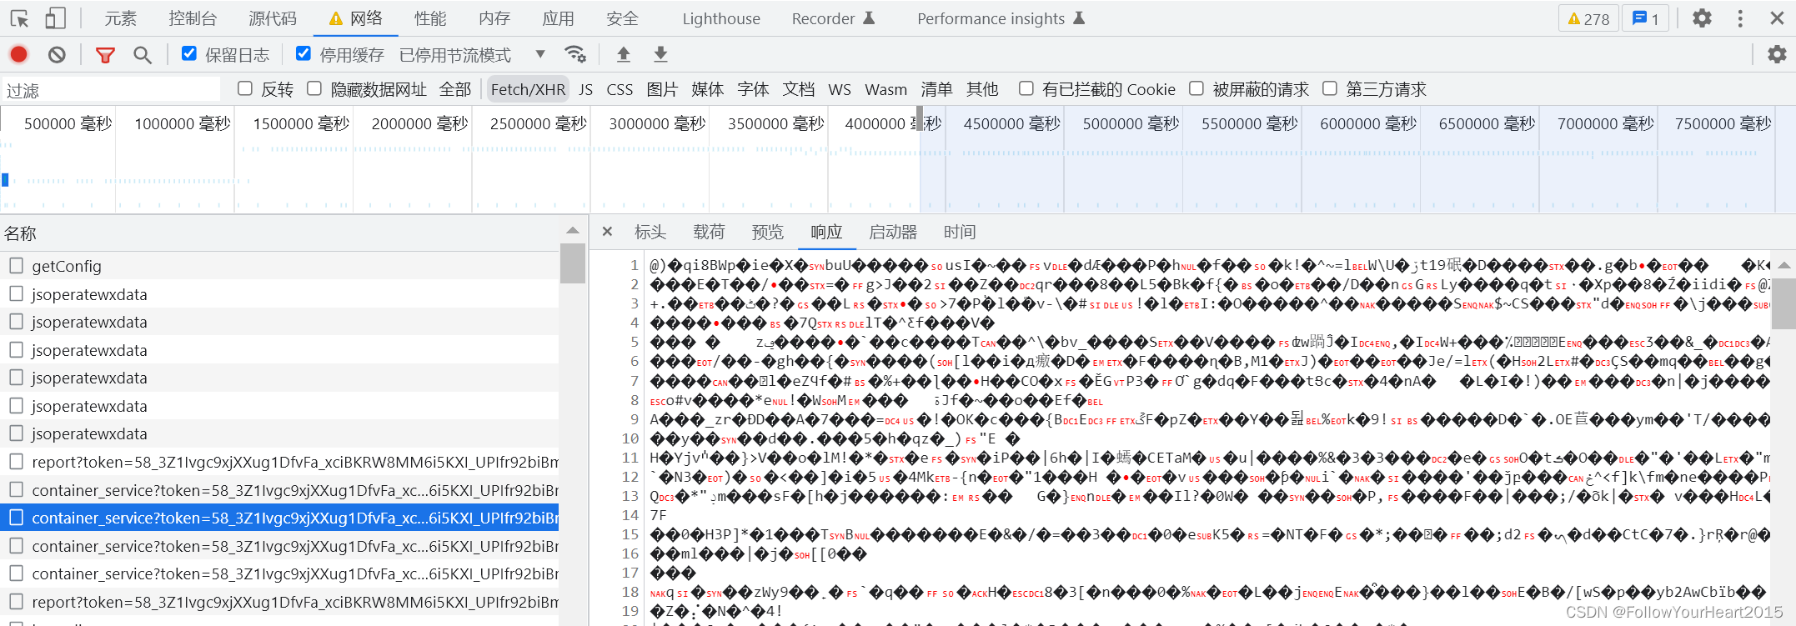Check 第三方请求 option
Screen dimensions: 1796x626
1330,88
